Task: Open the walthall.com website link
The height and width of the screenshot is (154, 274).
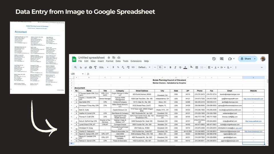Action: pyautogui.click(x=253, y=121)
